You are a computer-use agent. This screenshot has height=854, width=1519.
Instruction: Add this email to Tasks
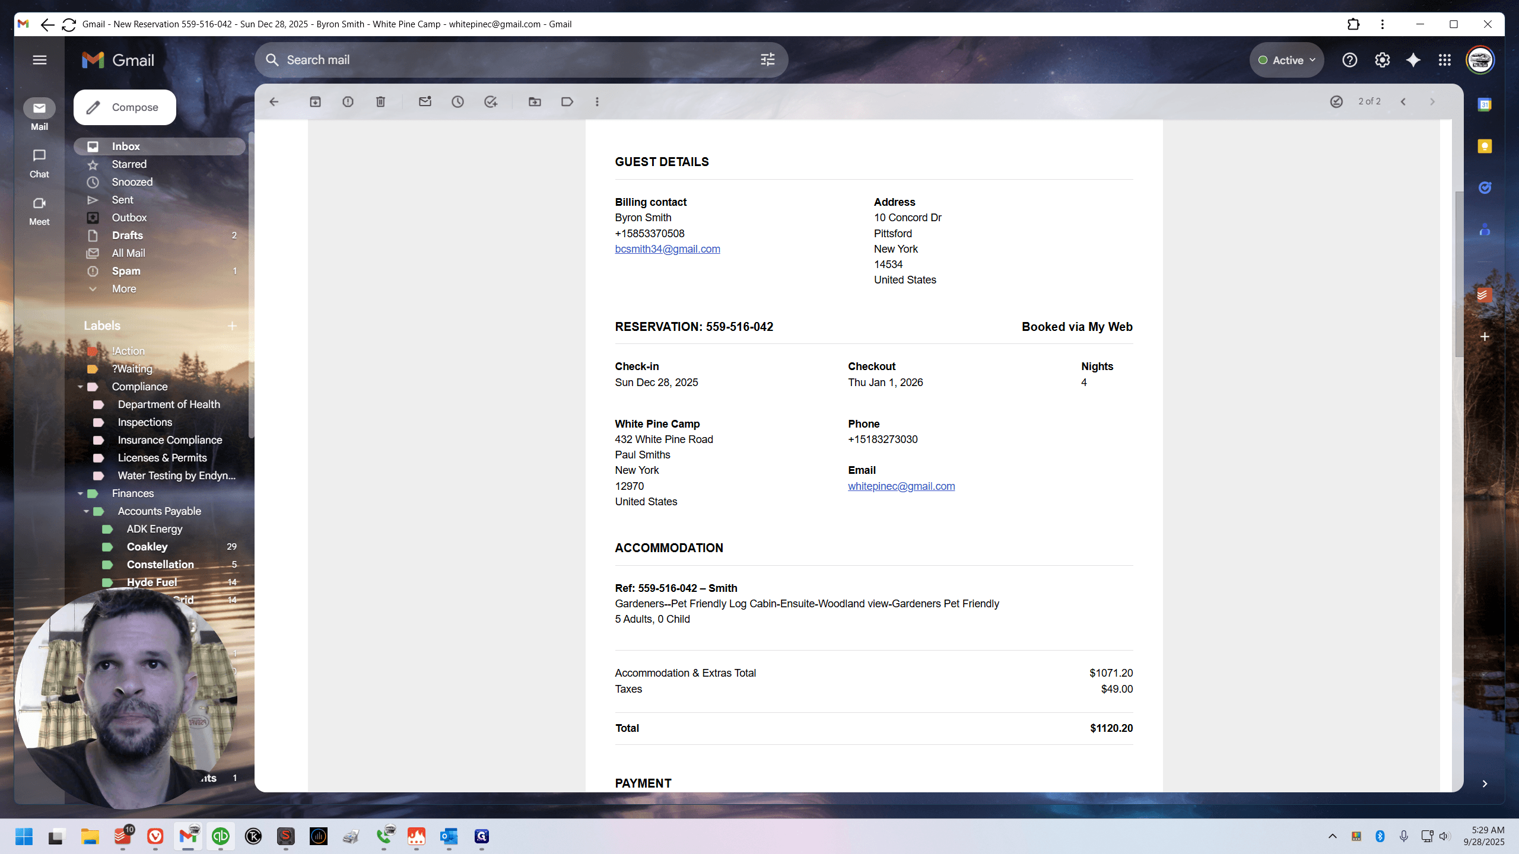click(x=490, y=102)
